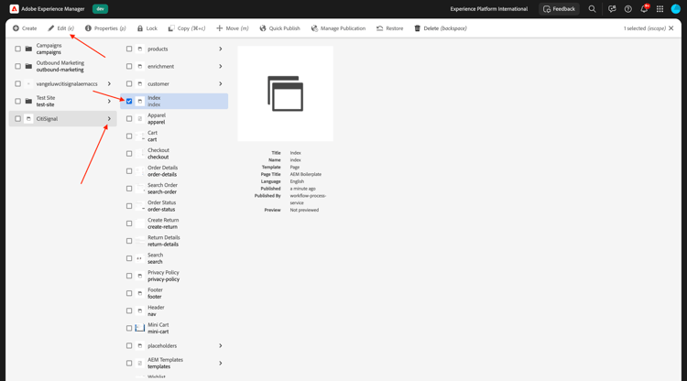Check the CitiSignal checkbox

[18, 119]
